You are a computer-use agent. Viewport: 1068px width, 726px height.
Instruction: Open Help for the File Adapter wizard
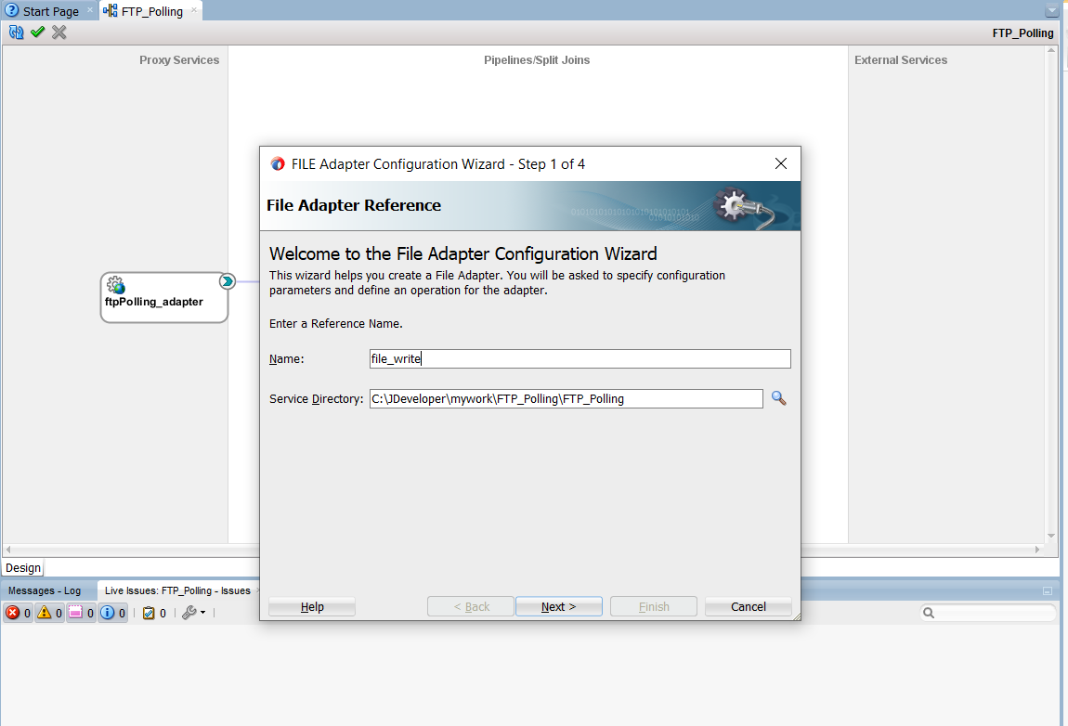pos(312,606)
